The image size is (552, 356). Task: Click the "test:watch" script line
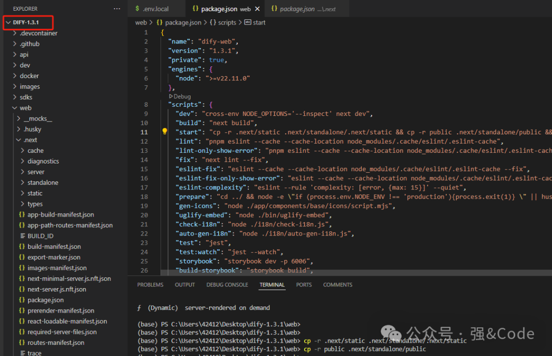point(229,252)
